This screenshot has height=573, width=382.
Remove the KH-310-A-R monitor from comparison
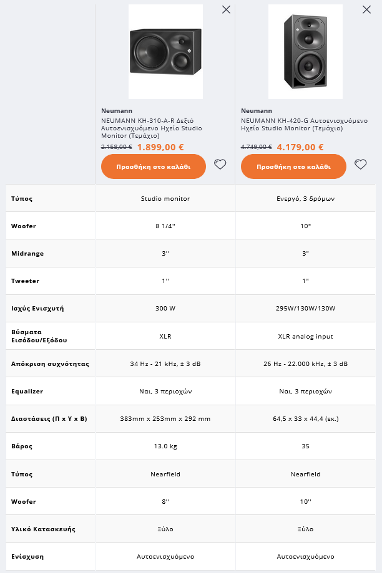pos(226,9)
